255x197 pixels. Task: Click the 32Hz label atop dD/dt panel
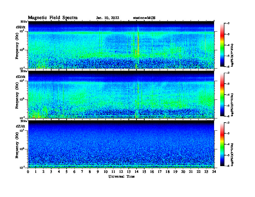tap(24, 71)
